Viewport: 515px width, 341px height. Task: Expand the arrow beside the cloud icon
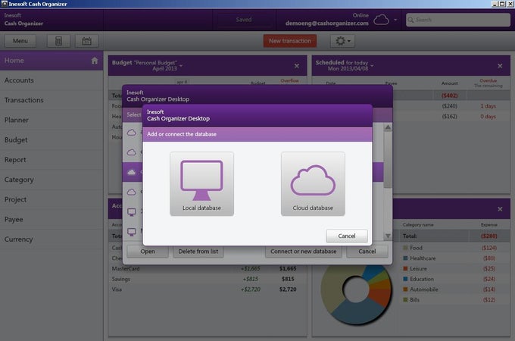tap(395, 20)
